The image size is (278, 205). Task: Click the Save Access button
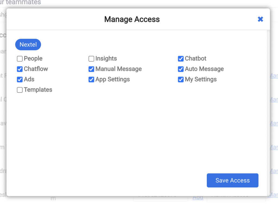232,180
